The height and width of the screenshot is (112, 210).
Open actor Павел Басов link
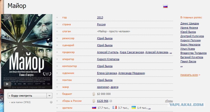(x=188, y=61)
